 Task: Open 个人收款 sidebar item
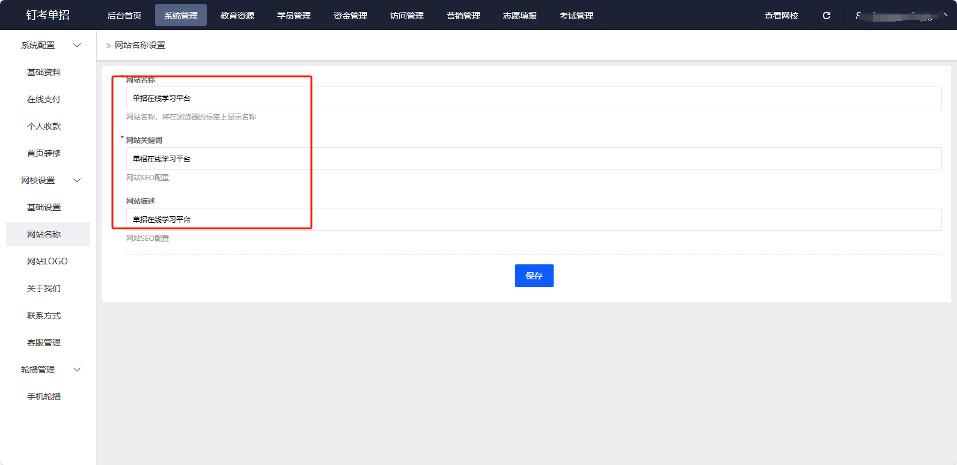pyautogui.click(x=44, y=126)
